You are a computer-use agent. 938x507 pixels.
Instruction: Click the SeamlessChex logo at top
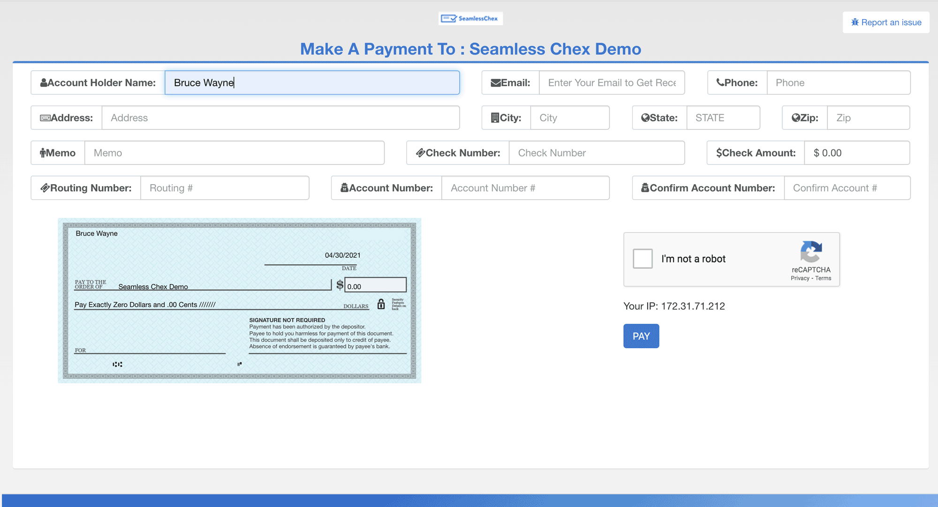(x=470, y=19)
